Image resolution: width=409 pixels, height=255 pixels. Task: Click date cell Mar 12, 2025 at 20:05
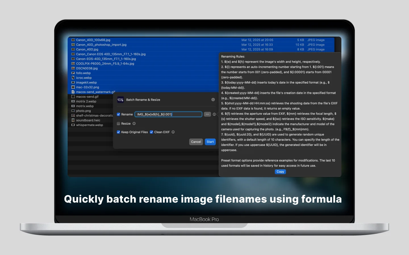pyautogui.click(x=257, y=40)
